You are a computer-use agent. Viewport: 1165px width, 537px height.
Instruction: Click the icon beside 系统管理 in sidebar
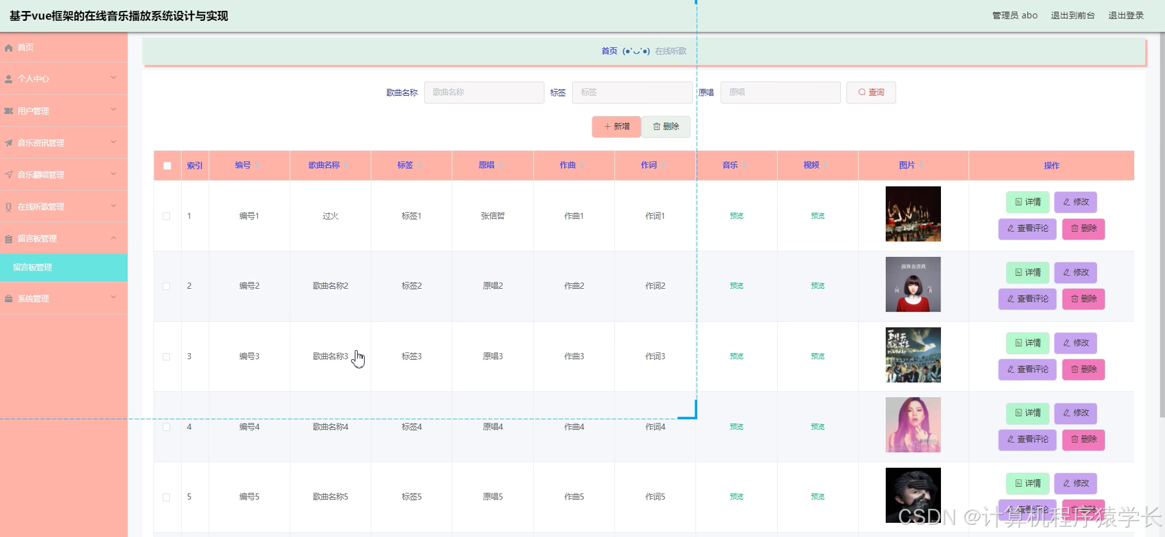pos(9,299)
